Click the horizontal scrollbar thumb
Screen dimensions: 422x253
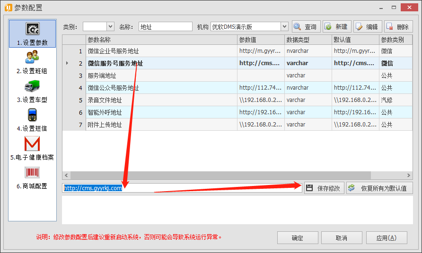pos(220,176)
